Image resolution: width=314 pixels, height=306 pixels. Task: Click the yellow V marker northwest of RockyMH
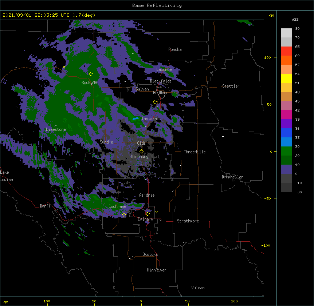click(64, 67)
